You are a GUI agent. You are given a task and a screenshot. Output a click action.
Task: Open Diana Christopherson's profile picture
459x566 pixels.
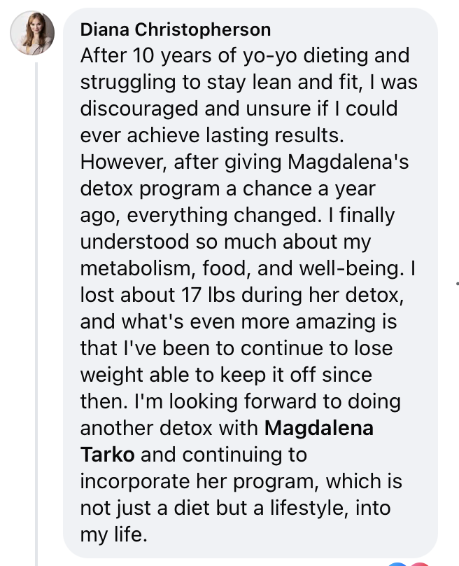(x=32, y=33)
